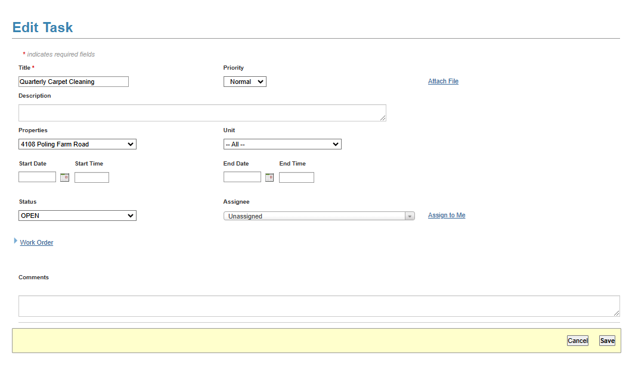Click the End Time input field

(x=296, y=177)
